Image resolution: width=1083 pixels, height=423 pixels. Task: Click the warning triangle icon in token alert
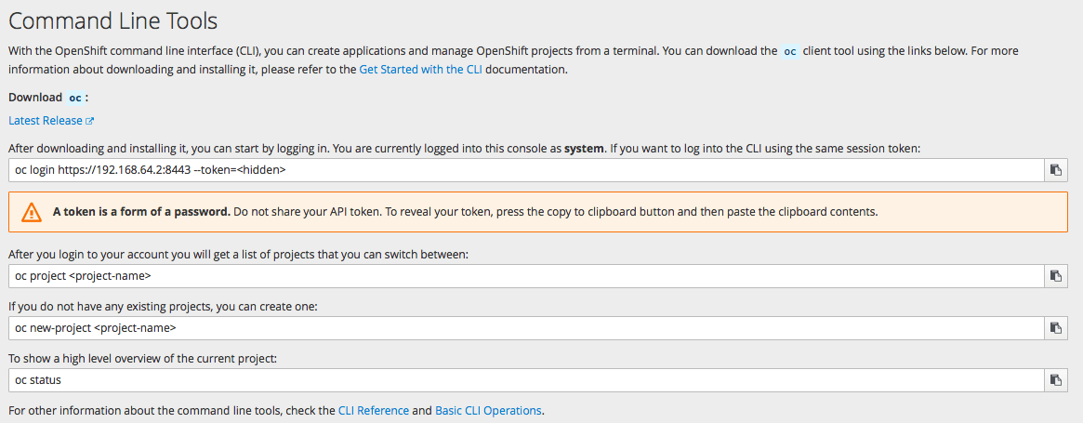coord(32,212)
